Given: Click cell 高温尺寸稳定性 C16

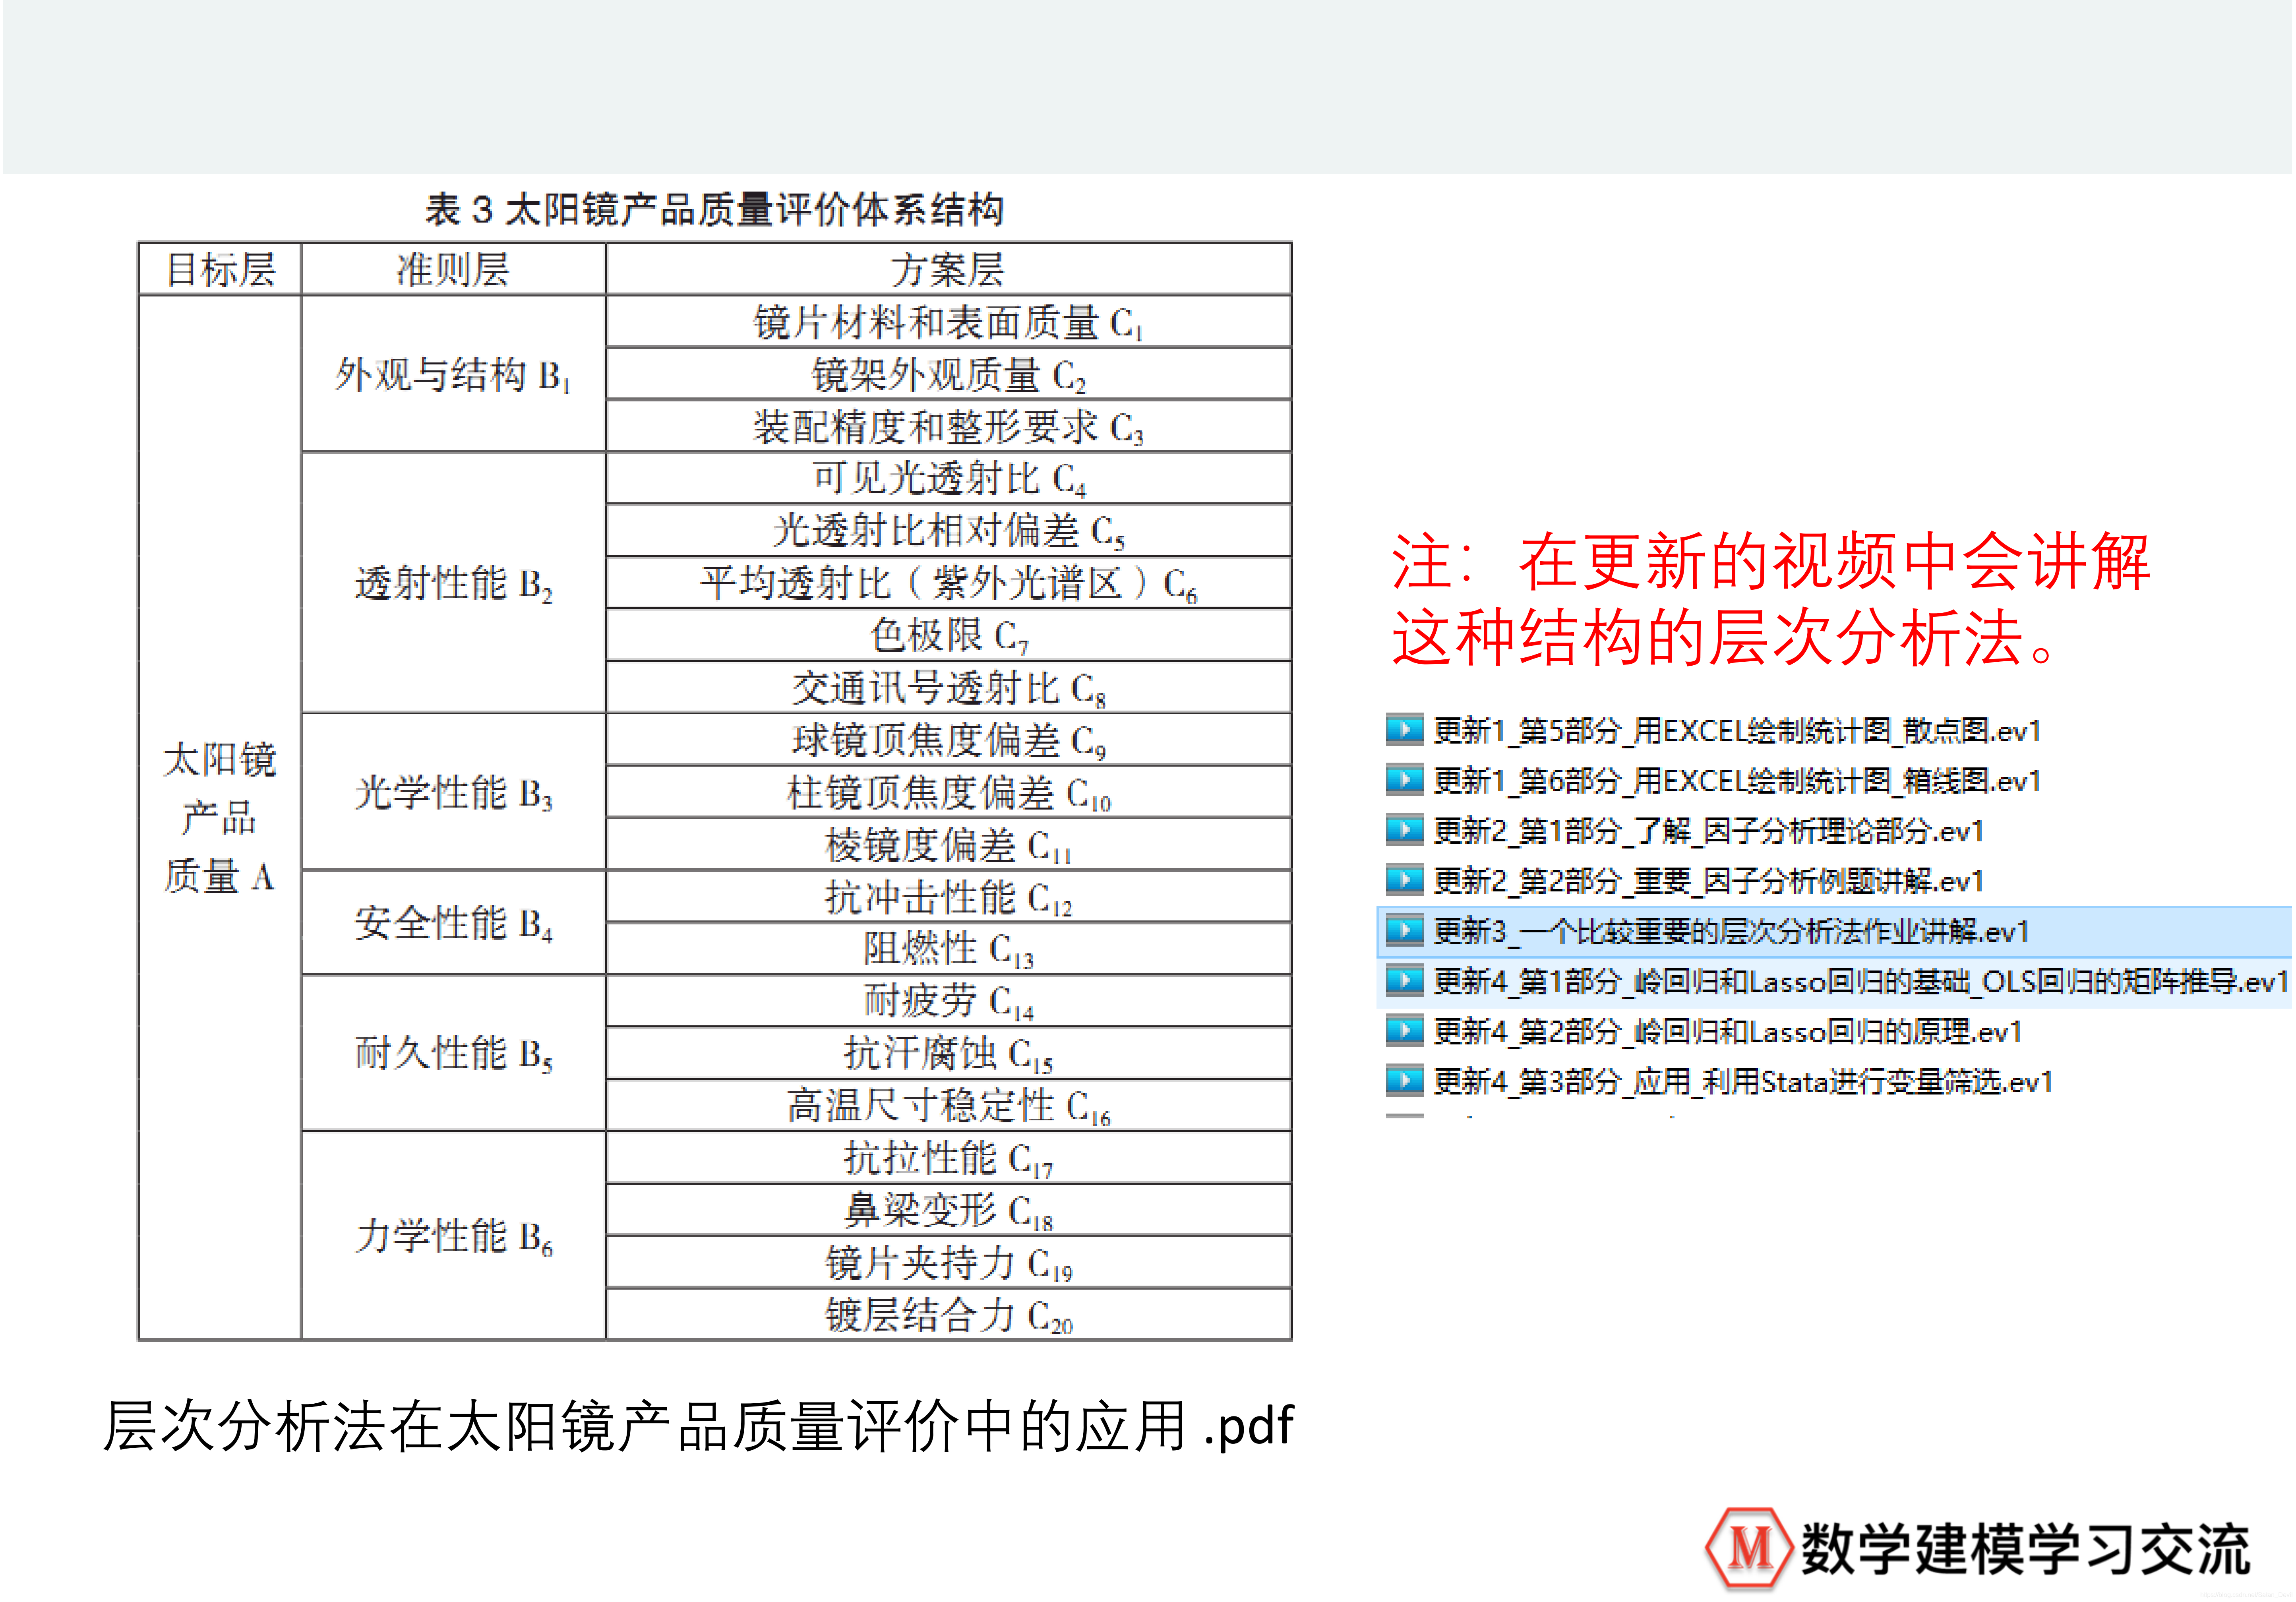Looking at the screenshot, I should pyautogui.click(x=948, y=1105).
